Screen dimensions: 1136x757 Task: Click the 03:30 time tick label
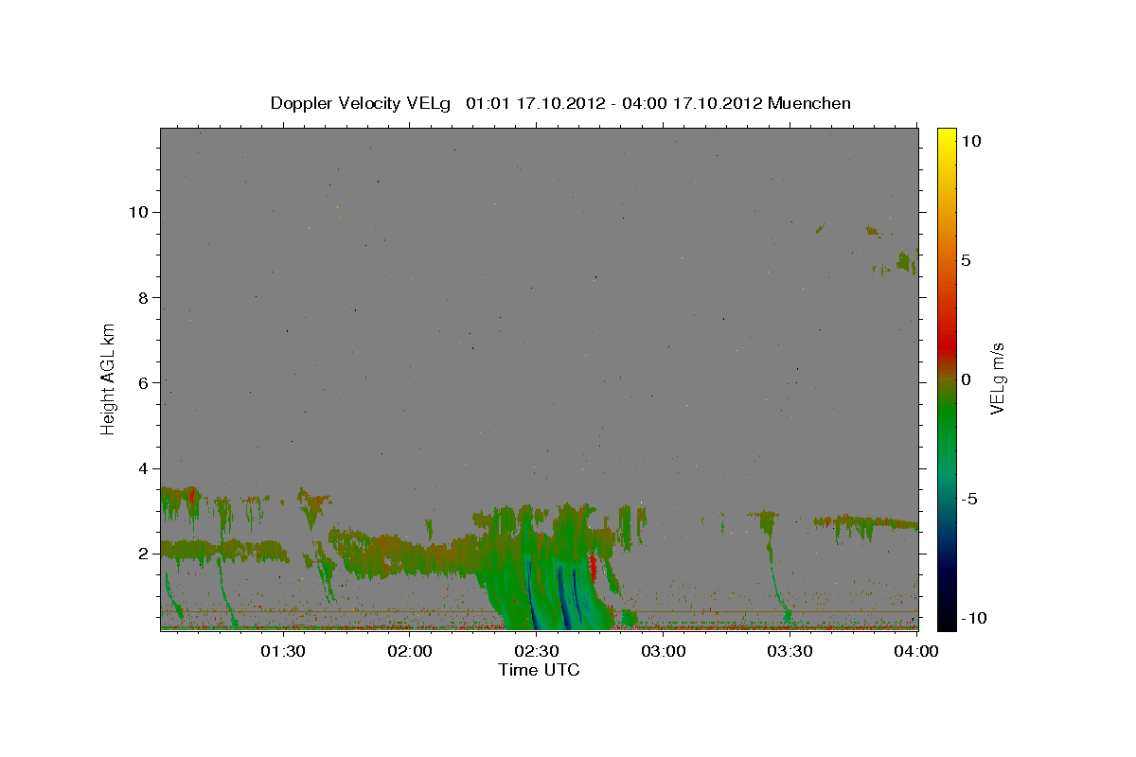point(790,651)
